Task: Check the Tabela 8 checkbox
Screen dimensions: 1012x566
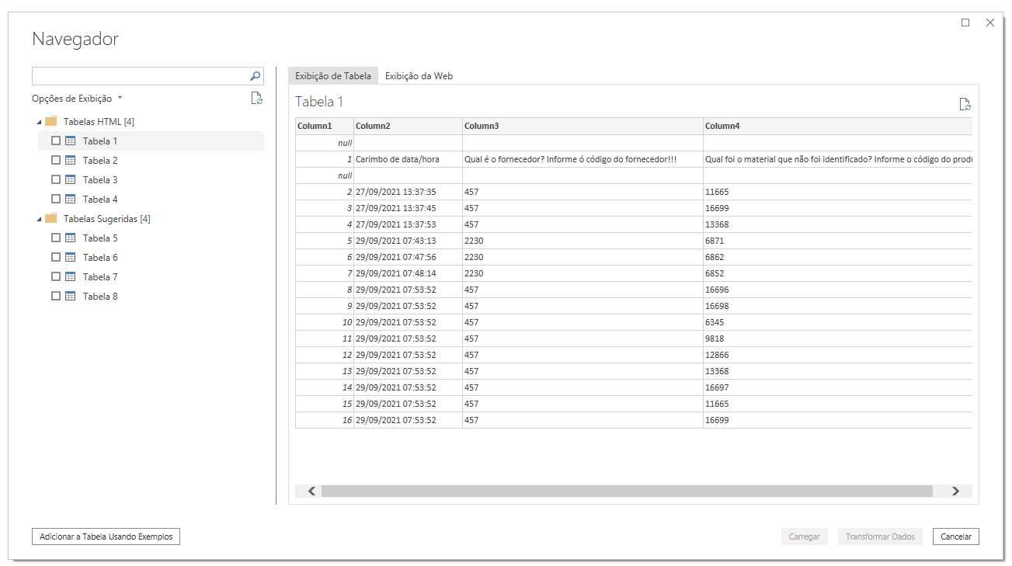Action: click(x=56, y=297)
